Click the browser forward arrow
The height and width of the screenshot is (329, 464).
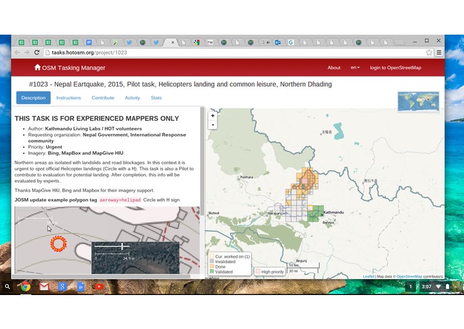click(x=27, y=53)
